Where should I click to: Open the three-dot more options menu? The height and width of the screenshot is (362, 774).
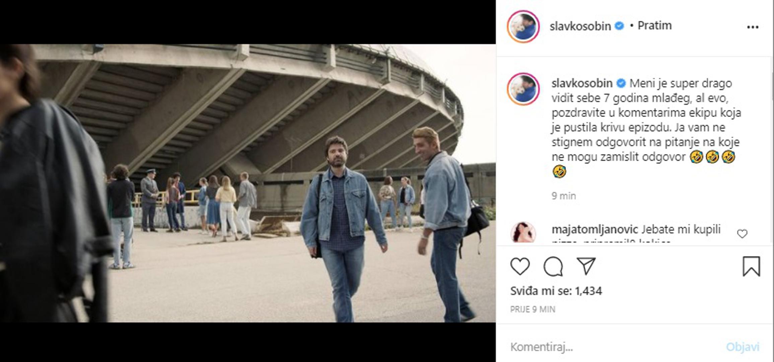[753, 27]
